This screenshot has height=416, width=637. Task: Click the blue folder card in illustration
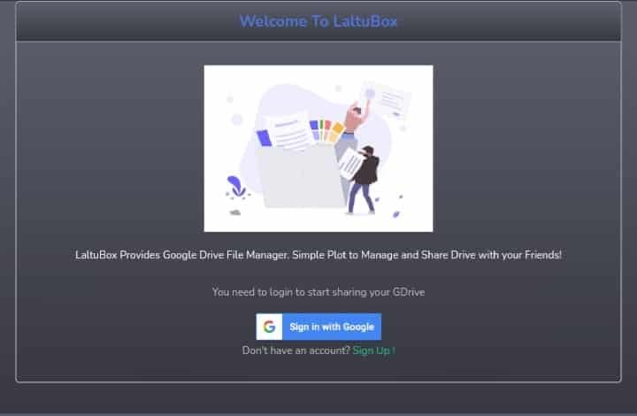[x=264, y=138]
